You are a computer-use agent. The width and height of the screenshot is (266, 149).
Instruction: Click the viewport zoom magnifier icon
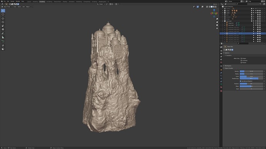[217, 19]
